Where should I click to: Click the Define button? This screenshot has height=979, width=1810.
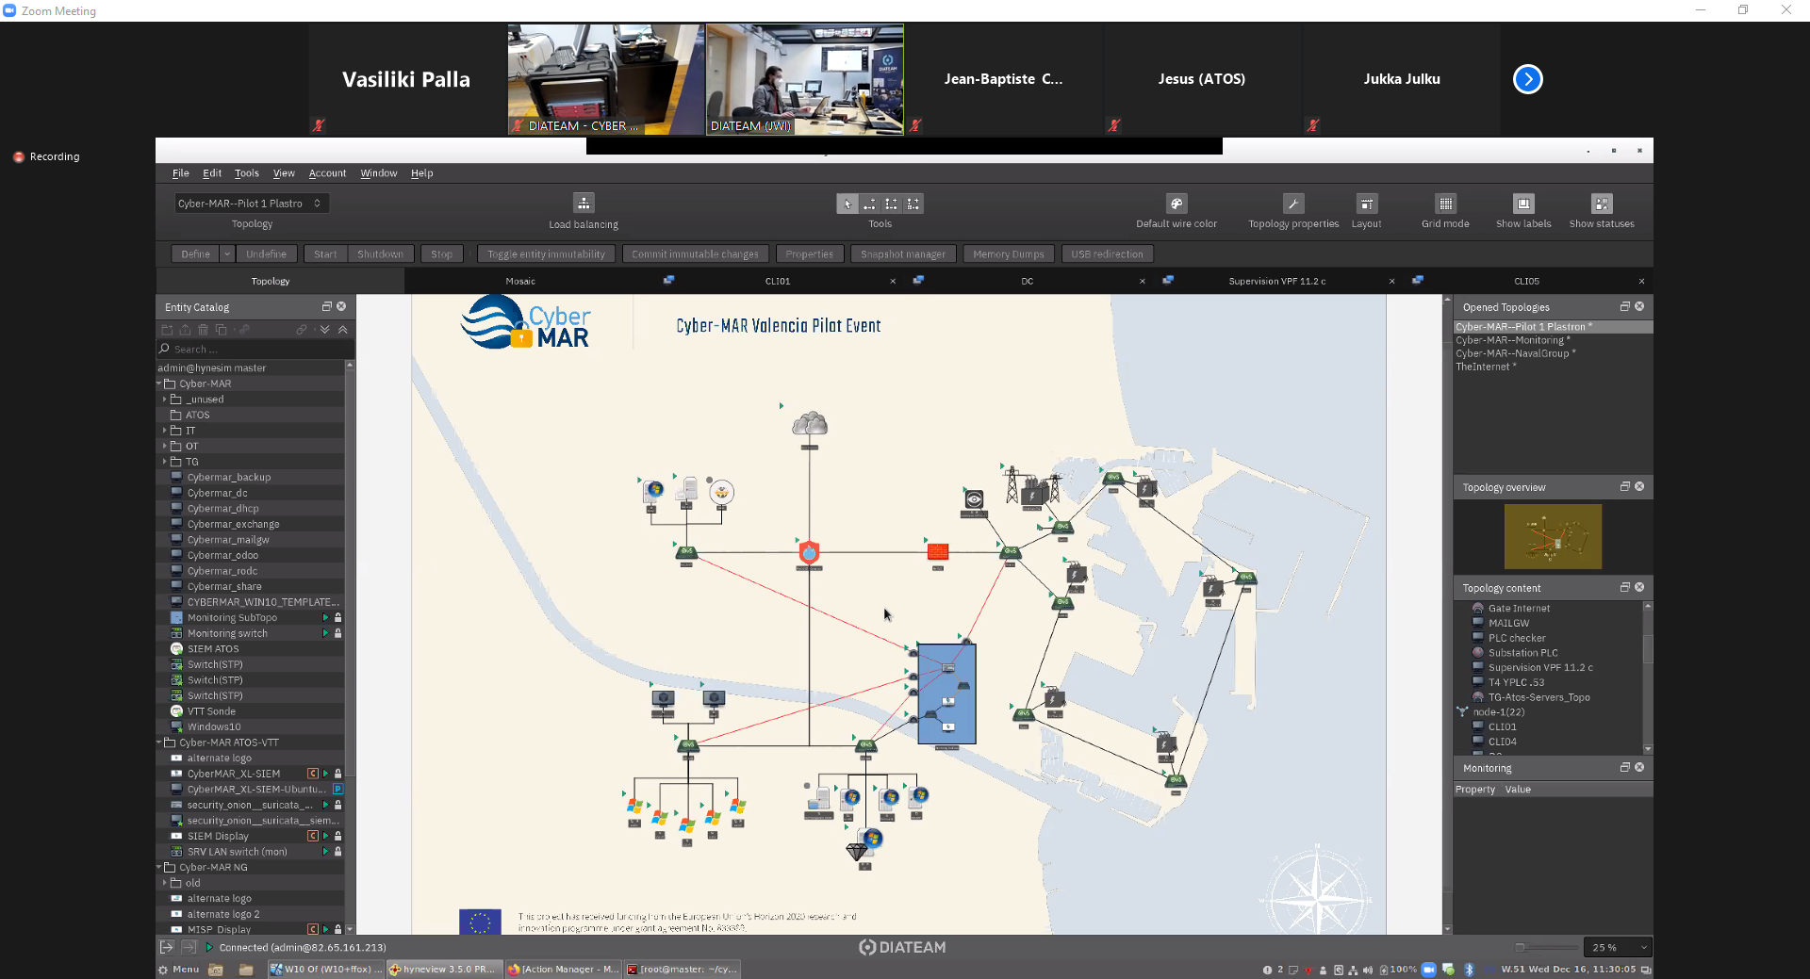point(195,254)
